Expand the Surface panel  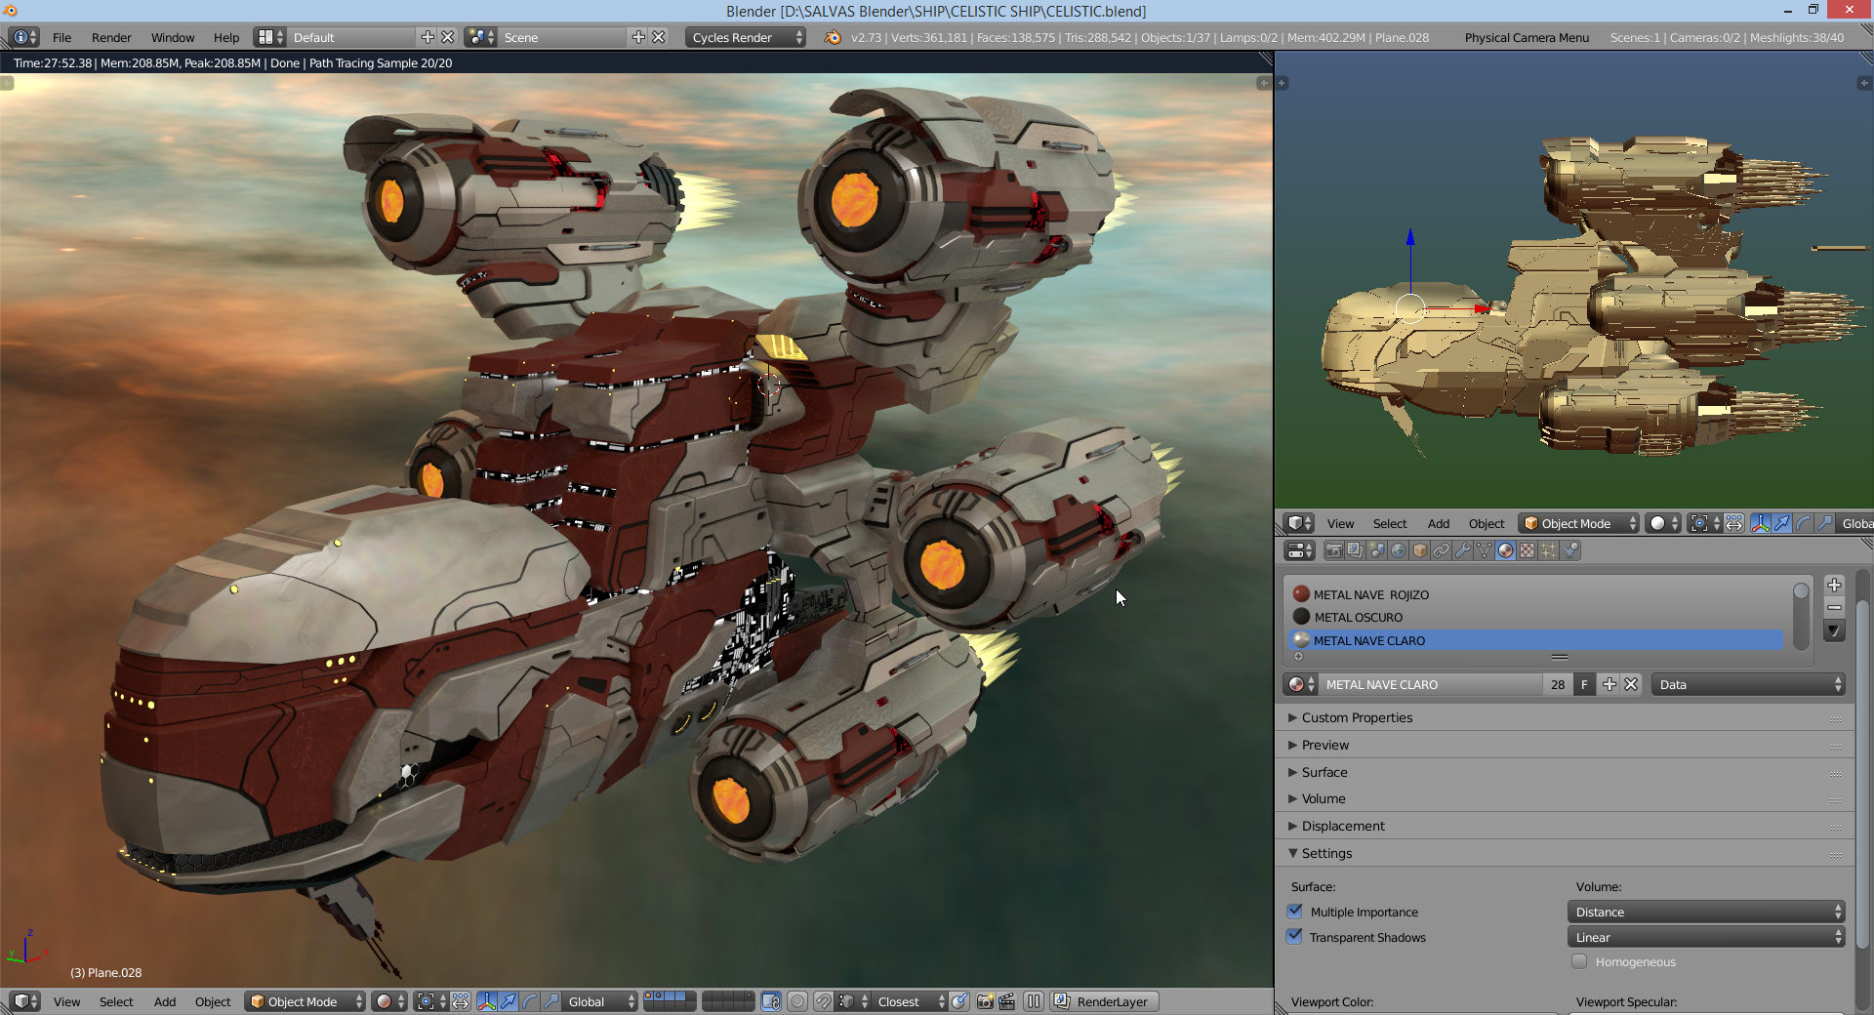[1324, 772]
